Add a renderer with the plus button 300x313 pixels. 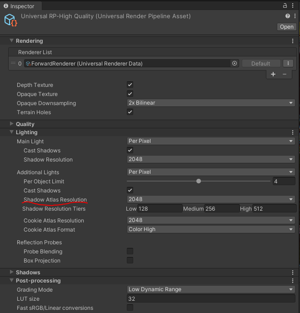pos(273,74)
